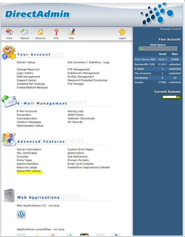The height and width of the screenshot is (237, 185).
Task: Open Help question mark icon
Action: 56,32
